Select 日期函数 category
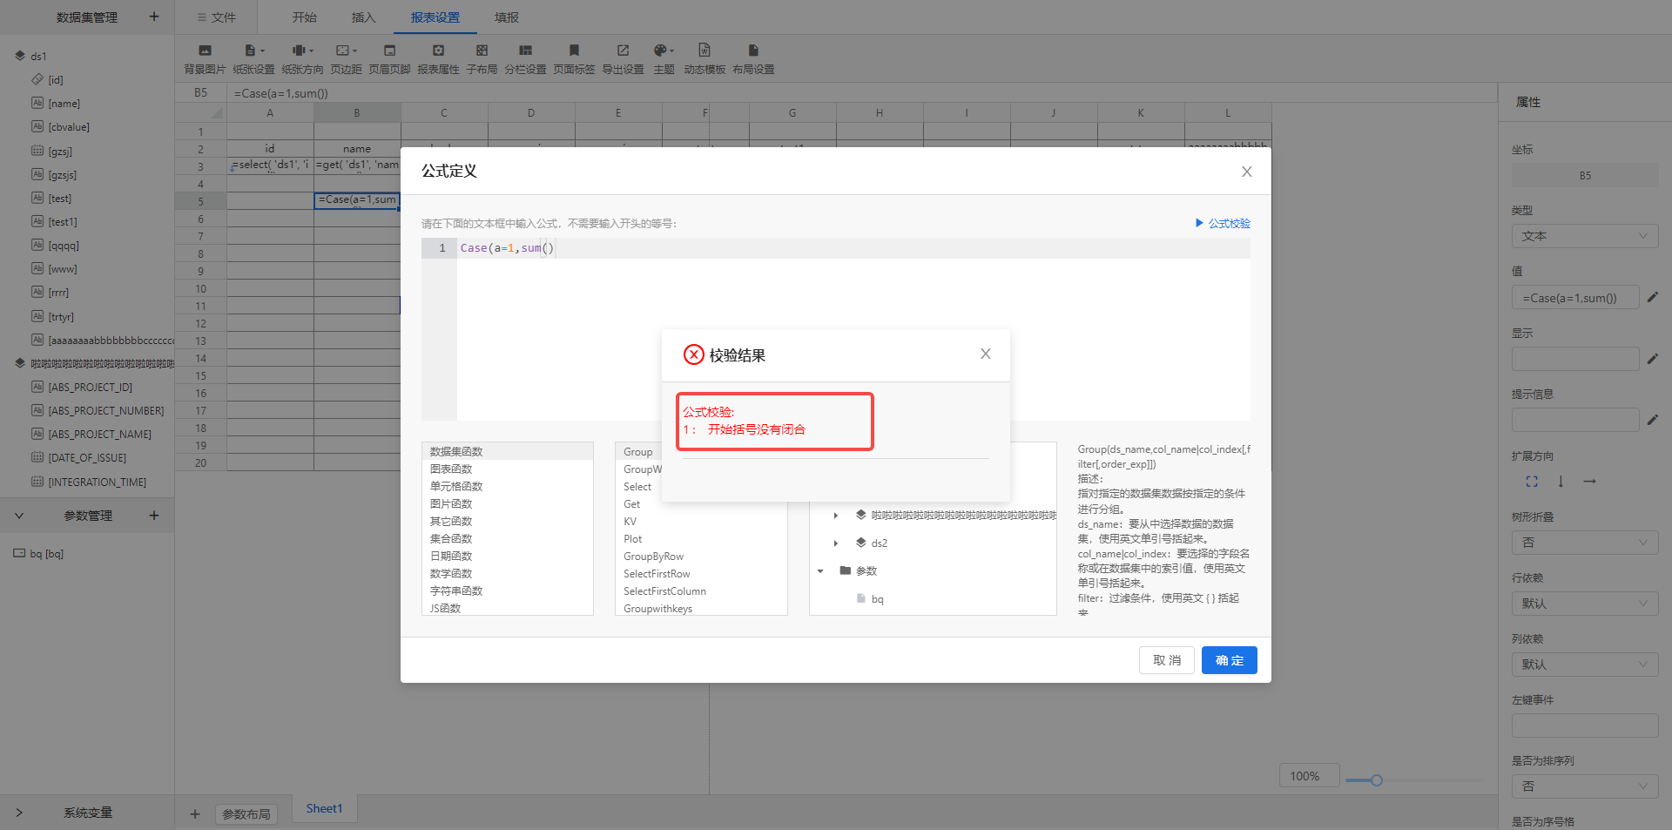The height and width of the screenshot is (830, 1672). click(x=451, y=556)
